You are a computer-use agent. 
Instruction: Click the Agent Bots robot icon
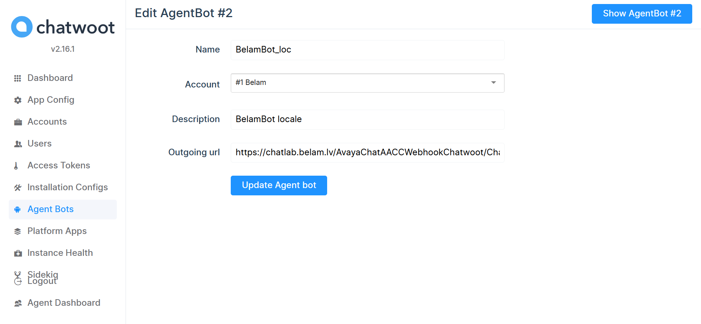(x=17, y=210)
